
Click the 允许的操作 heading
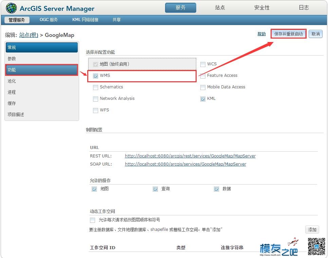click(100, 180)
